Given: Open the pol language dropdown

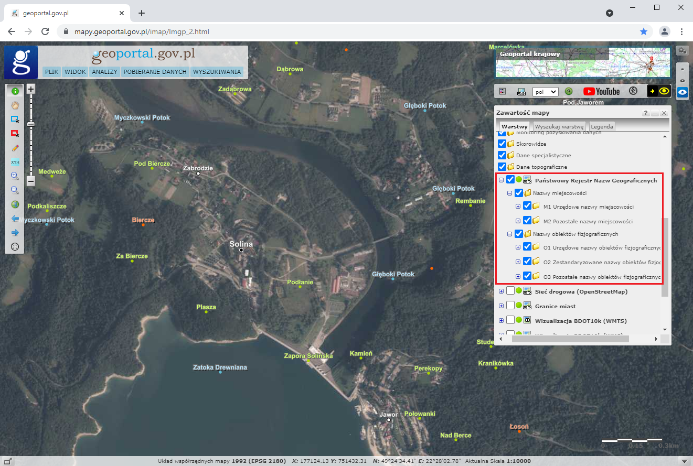Looking at the screenshot, I should [x=545, y=91].
